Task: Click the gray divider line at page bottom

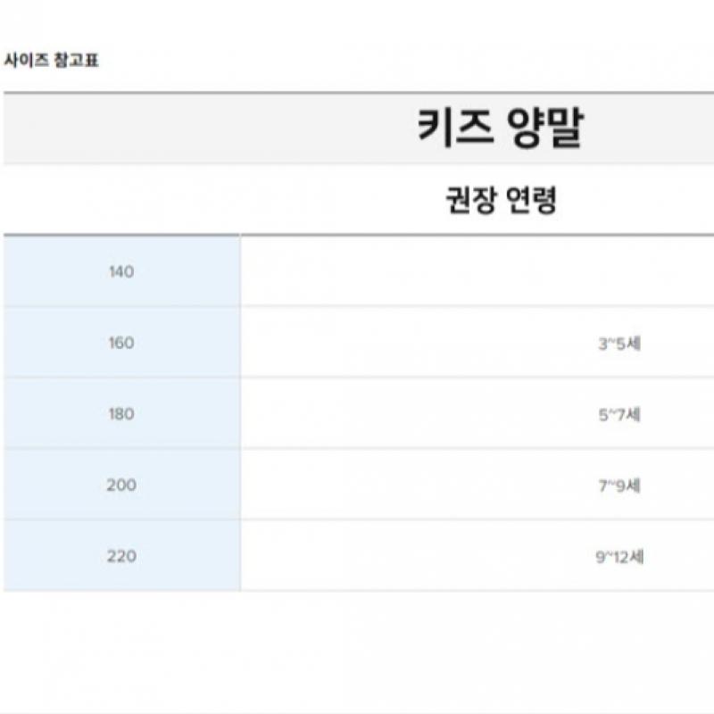Action: click(x=357, y=711)
